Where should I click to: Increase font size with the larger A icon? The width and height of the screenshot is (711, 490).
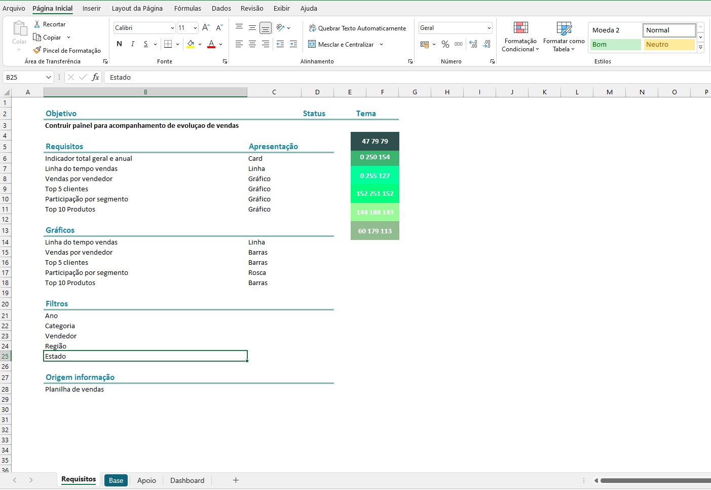pyautogui.click(x=206, y=28)
